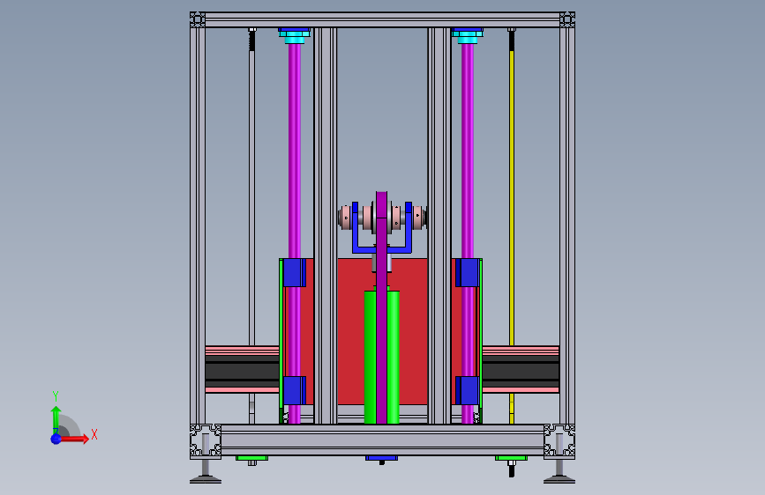Viewport: 765px width, 495px height.
Task: Select the left outer vertical frame profile
Action: pyautogui.click(x=198, y=225)
